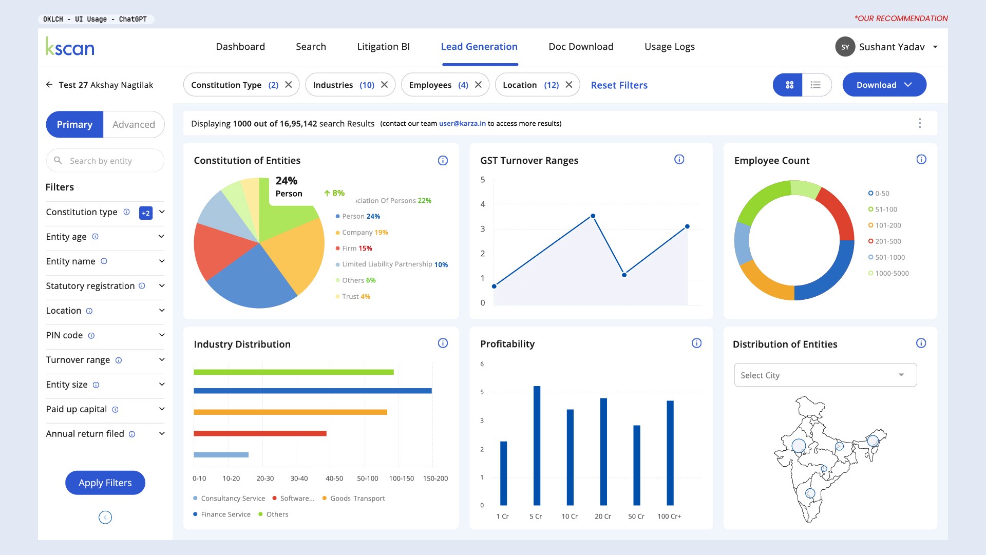Switch to list view layout
The image size is (986, 555).
[816, 85]
